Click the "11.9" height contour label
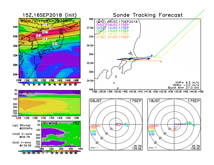 click(x=45, y=25)
